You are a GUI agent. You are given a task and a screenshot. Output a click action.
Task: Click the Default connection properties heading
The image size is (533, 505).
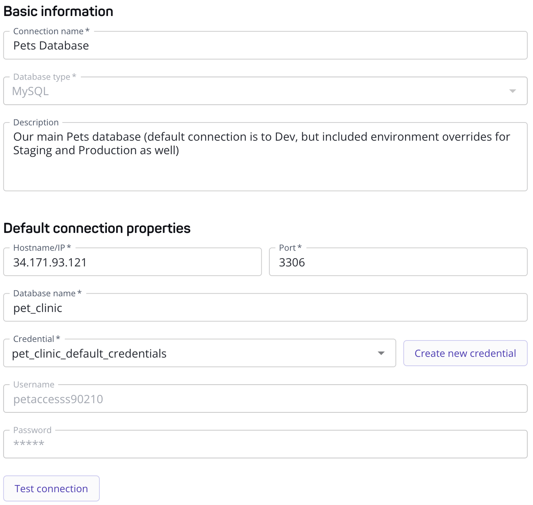(96, 227)
